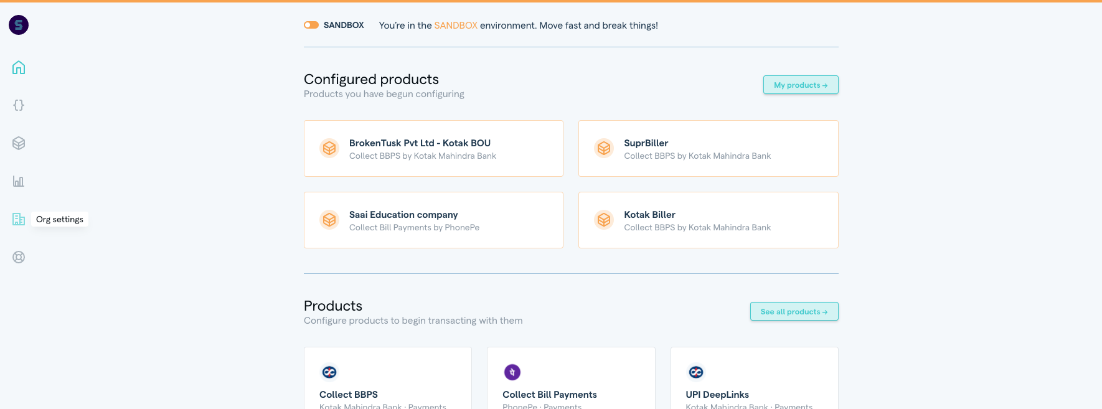Open the bar chart reports icon
1102x409 pixels.
(x=19, y=181)
